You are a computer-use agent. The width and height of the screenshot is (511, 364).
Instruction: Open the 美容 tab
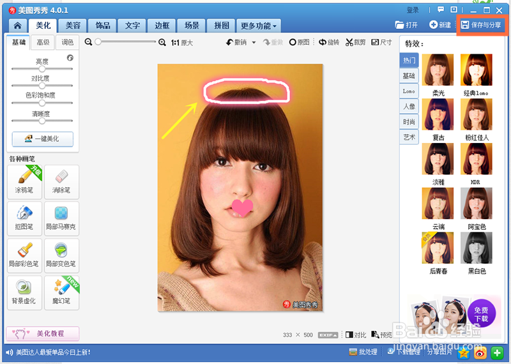click(73, 26)
